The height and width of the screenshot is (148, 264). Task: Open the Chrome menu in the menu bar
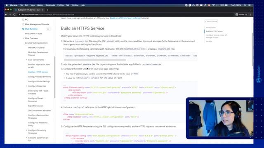coord(14,5)
